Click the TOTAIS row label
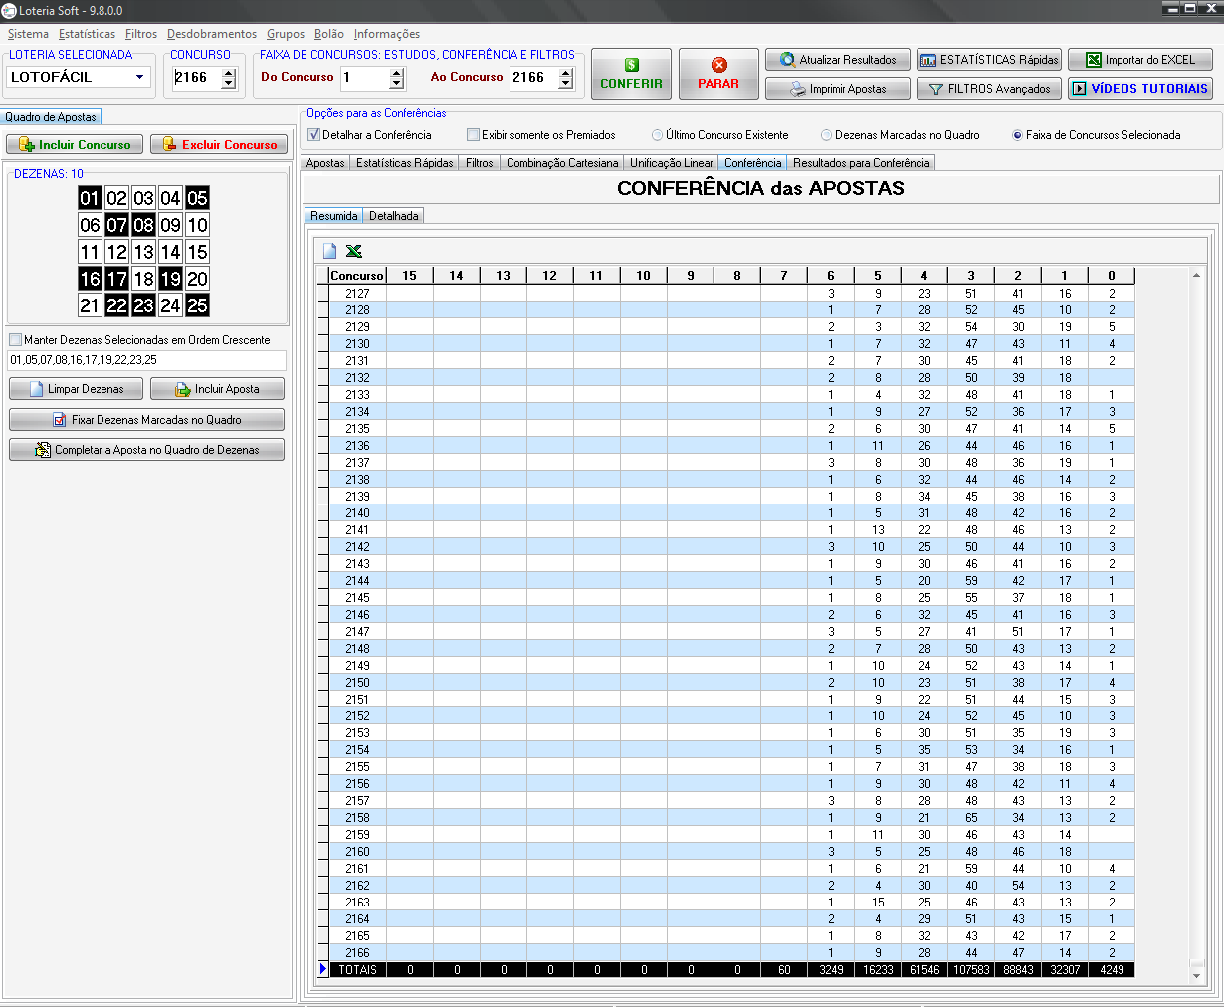 pos(357,970)
